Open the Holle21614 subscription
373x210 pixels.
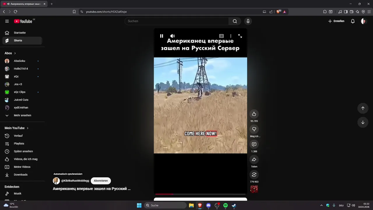(x=22, y=69)
